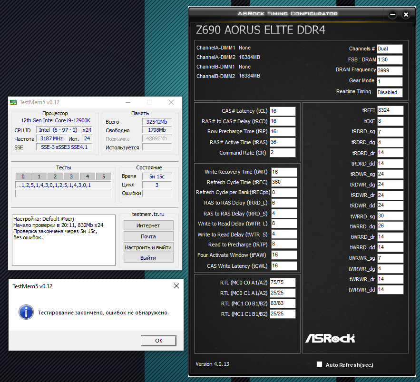Click the Realtime Timing field showing Disabled

390,92
